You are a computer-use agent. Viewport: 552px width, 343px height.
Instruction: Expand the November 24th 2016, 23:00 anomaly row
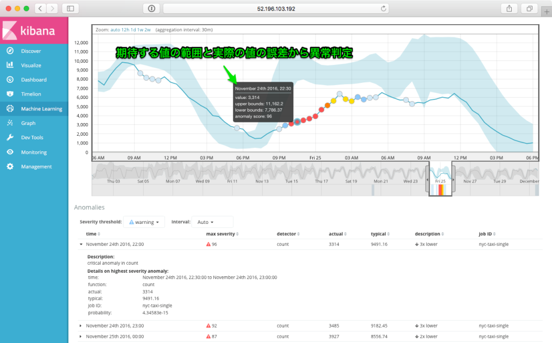tap(79, 326)
